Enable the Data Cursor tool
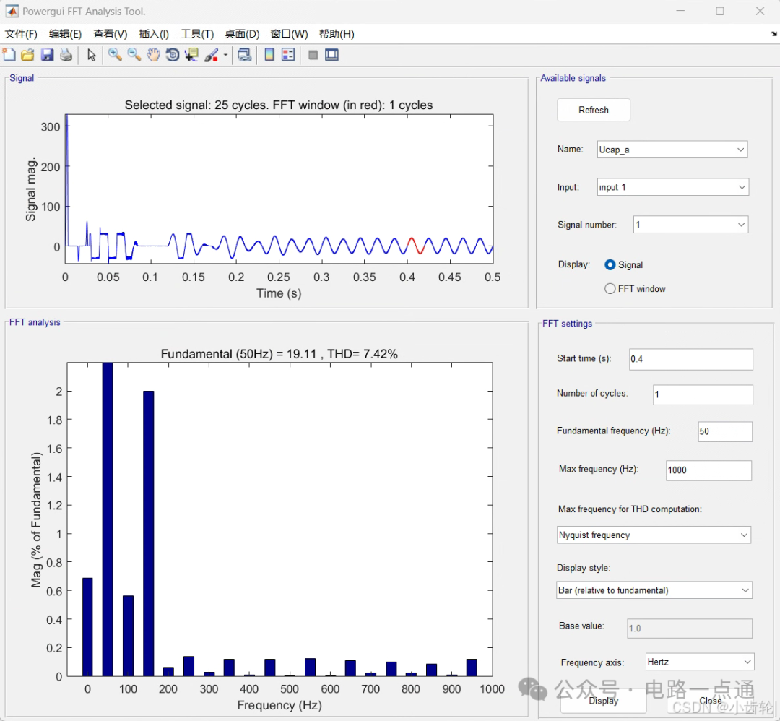 point(191,55)
